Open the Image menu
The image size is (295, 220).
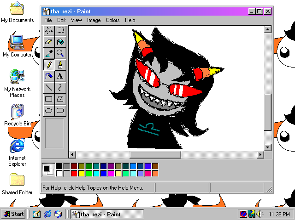[94, 20]
